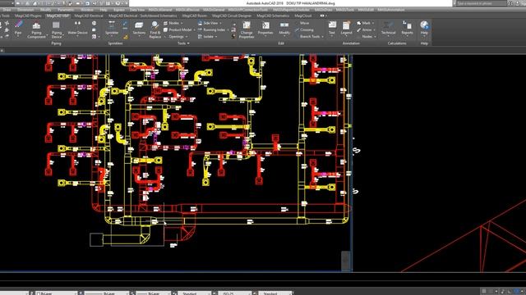Click navigation bar control at drawing corner
Screen dimensions: 526x295
346,261
